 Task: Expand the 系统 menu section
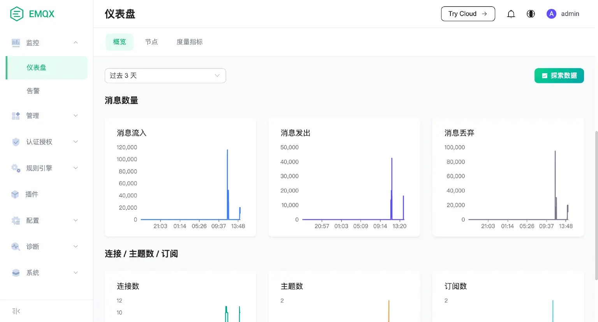76,273
